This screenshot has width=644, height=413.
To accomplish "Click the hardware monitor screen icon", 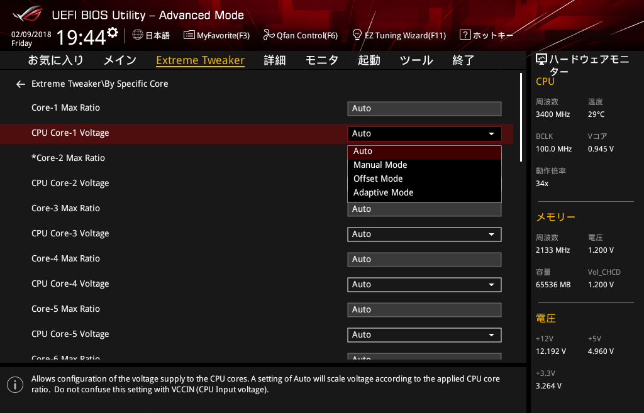I will pyautogui.click(x=541, y=60).
